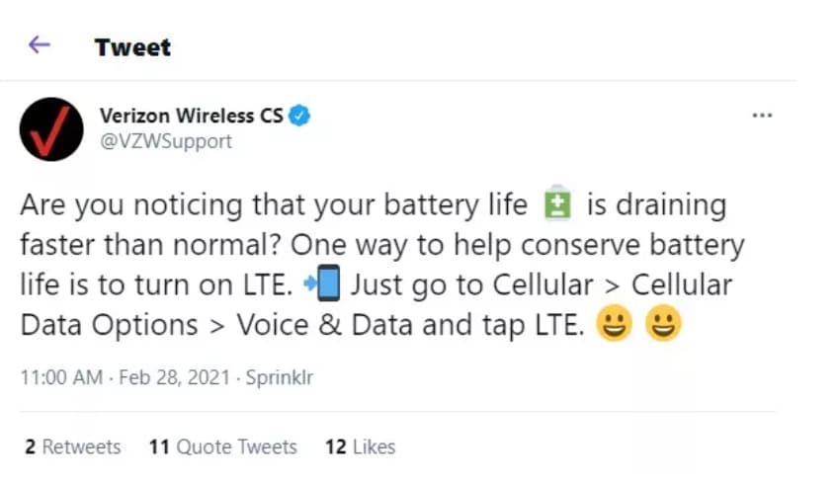This screenshot has height=484, width=837.
Task: View the 11 Quote Tweets
Action: pos(223,446)
